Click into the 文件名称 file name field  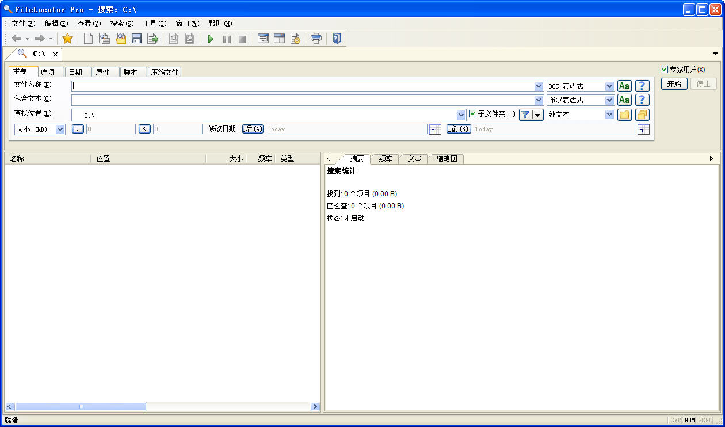[303, 86]
